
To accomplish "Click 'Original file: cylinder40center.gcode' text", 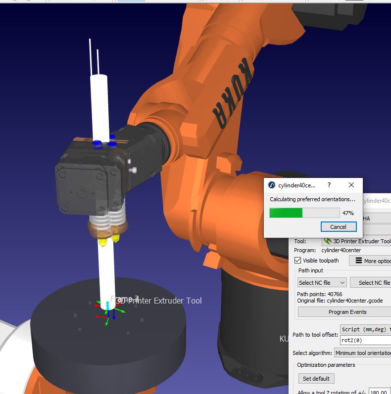I will click(x=340, y=301).
